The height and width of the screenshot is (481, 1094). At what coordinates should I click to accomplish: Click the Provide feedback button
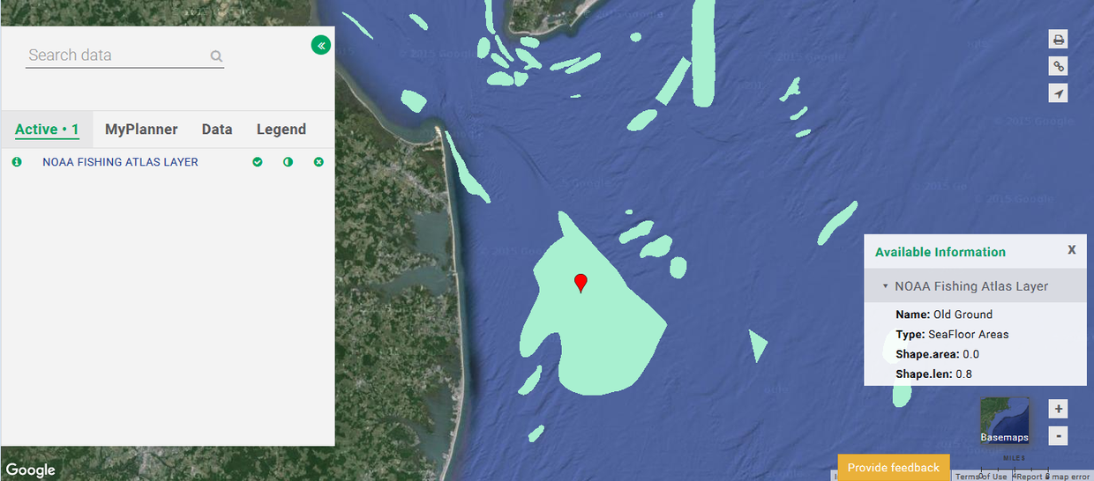click(894, 468)
